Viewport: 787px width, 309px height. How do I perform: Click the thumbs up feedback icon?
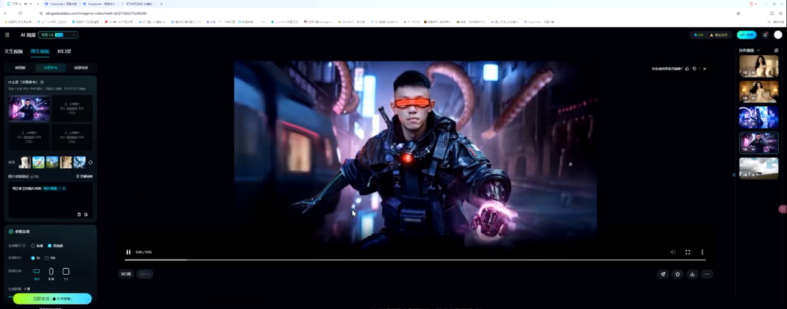click(687, 69)
